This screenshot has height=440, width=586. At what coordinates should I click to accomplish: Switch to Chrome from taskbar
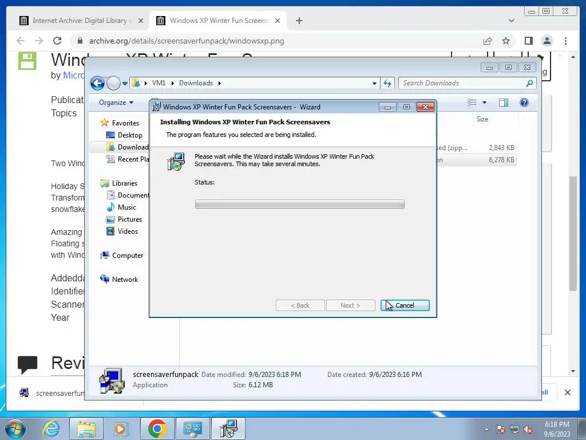pyautogui.click(x=157, y=429)
